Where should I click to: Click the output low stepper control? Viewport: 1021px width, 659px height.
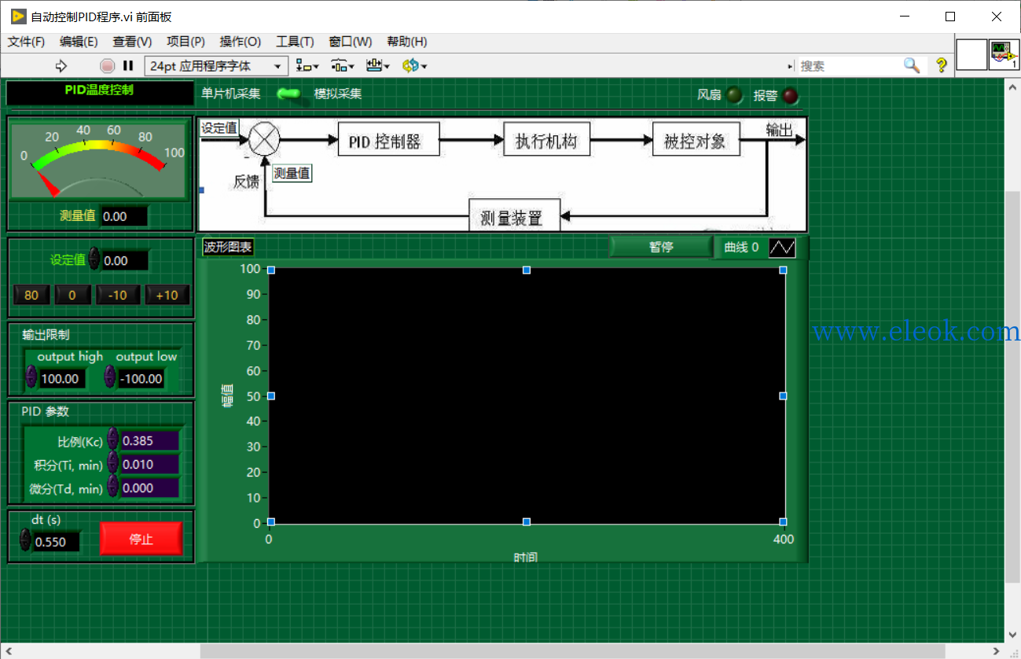tap(110, 377)
